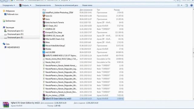Select the Naruto_Mod_v0.3.3 jar icon
Viewport: 194px width, 109px height.
[x=44, y=62]
